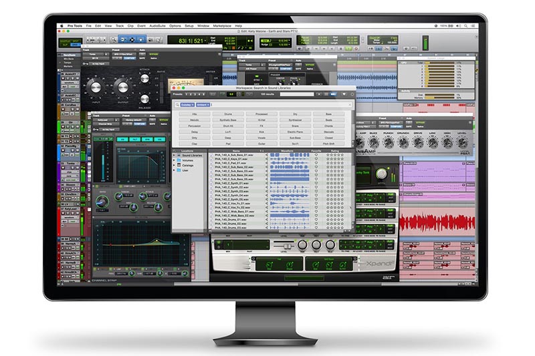The image size is (535, 356).
Task: Click the macOS volume icon
Action: point(458,26)
